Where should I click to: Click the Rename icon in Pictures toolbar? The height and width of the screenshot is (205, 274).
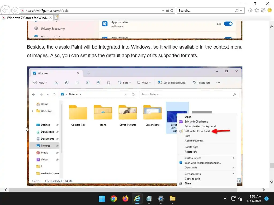click(x=87, y=83)
